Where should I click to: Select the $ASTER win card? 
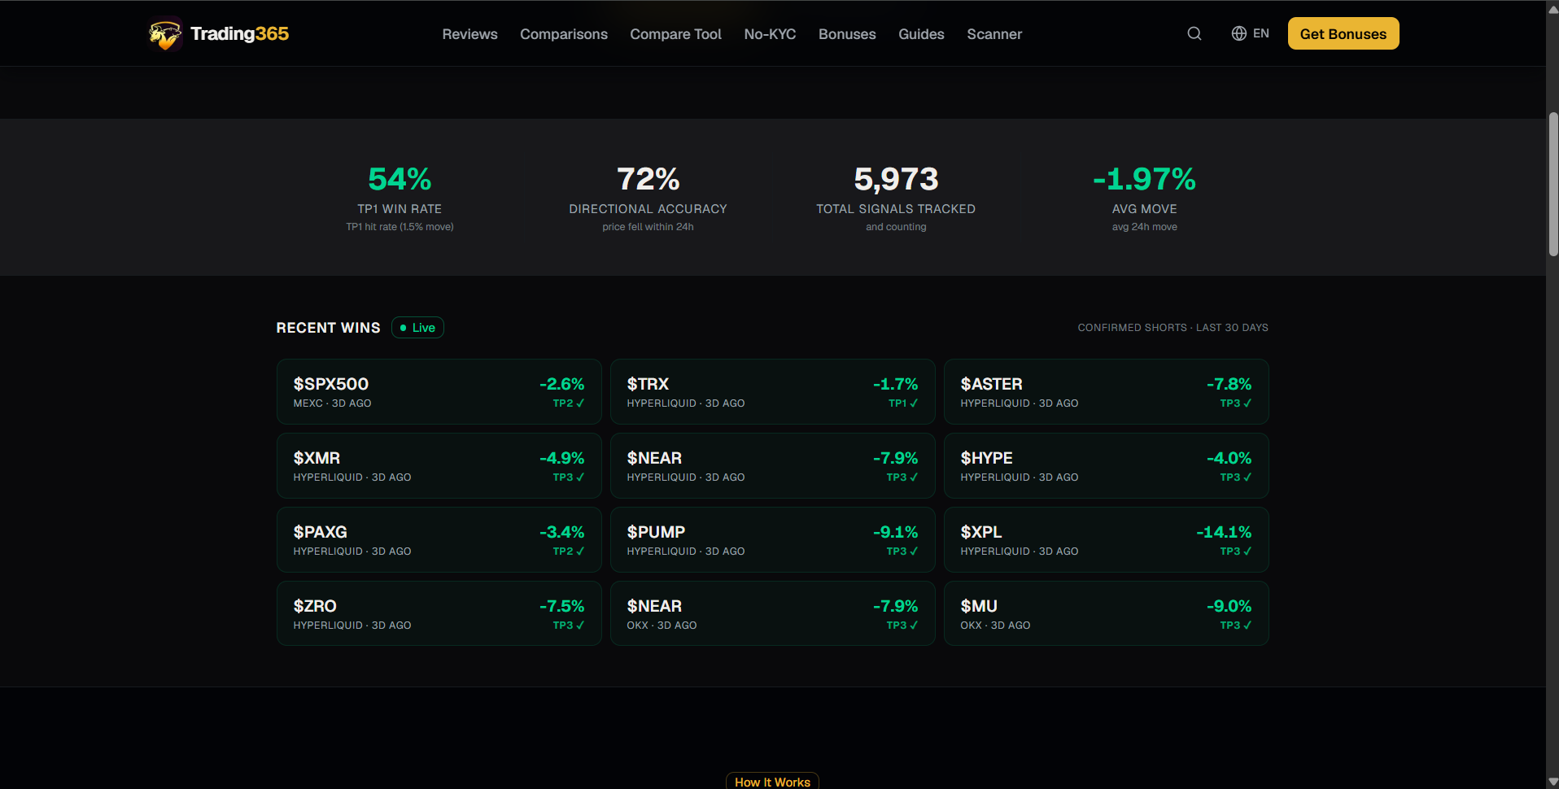pyautogui.click(x=1106, y=391)
